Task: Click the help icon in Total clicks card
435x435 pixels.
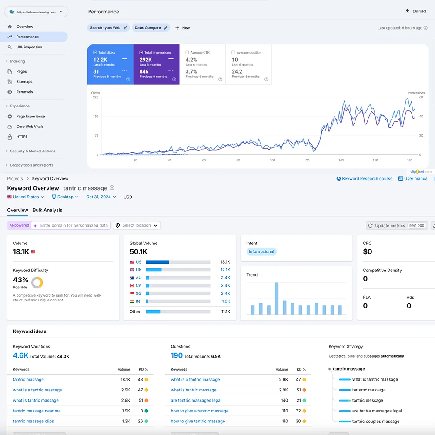Action: pos(128,80)
